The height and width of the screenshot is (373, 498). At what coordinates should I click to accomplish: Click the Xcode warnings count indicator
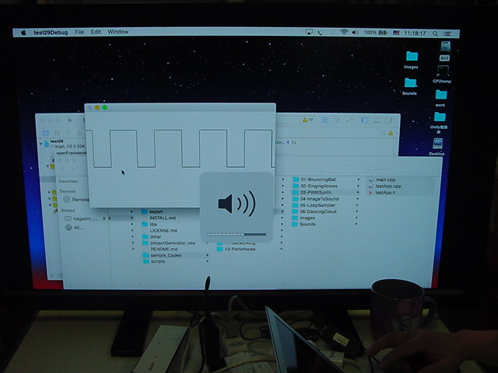click(x=307, y=120)
